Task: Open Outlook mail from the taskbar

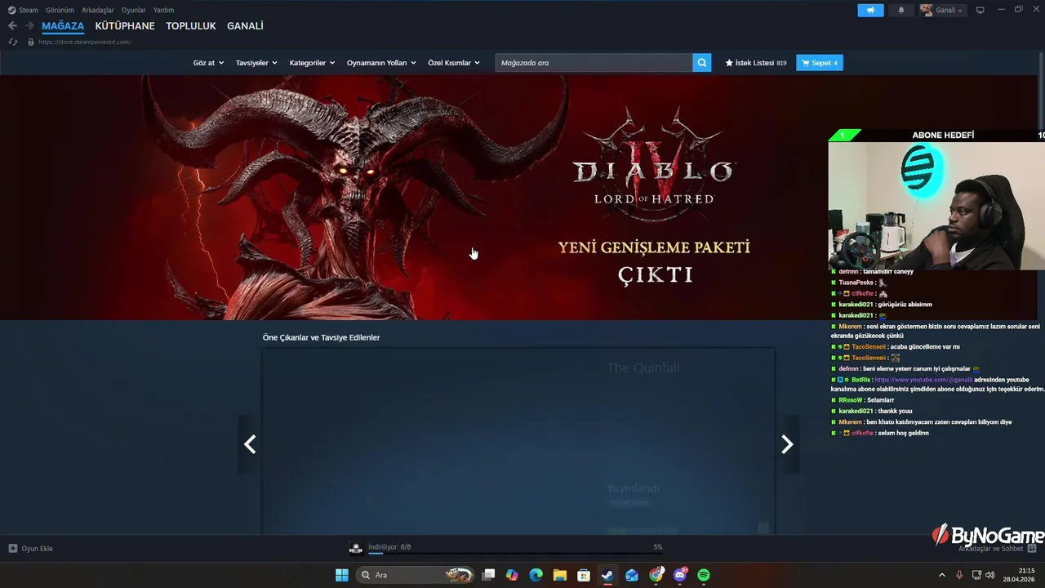Action: tap(631, 575)
